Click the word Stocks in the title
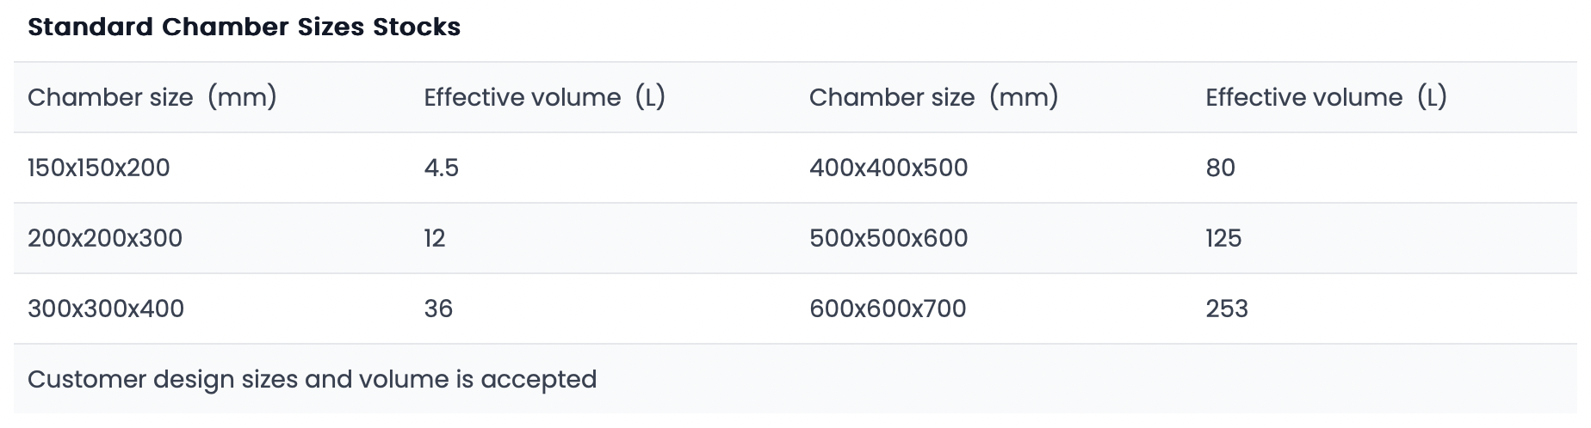This screenshot has height=428, width=1591. click(x=417, y=27)
